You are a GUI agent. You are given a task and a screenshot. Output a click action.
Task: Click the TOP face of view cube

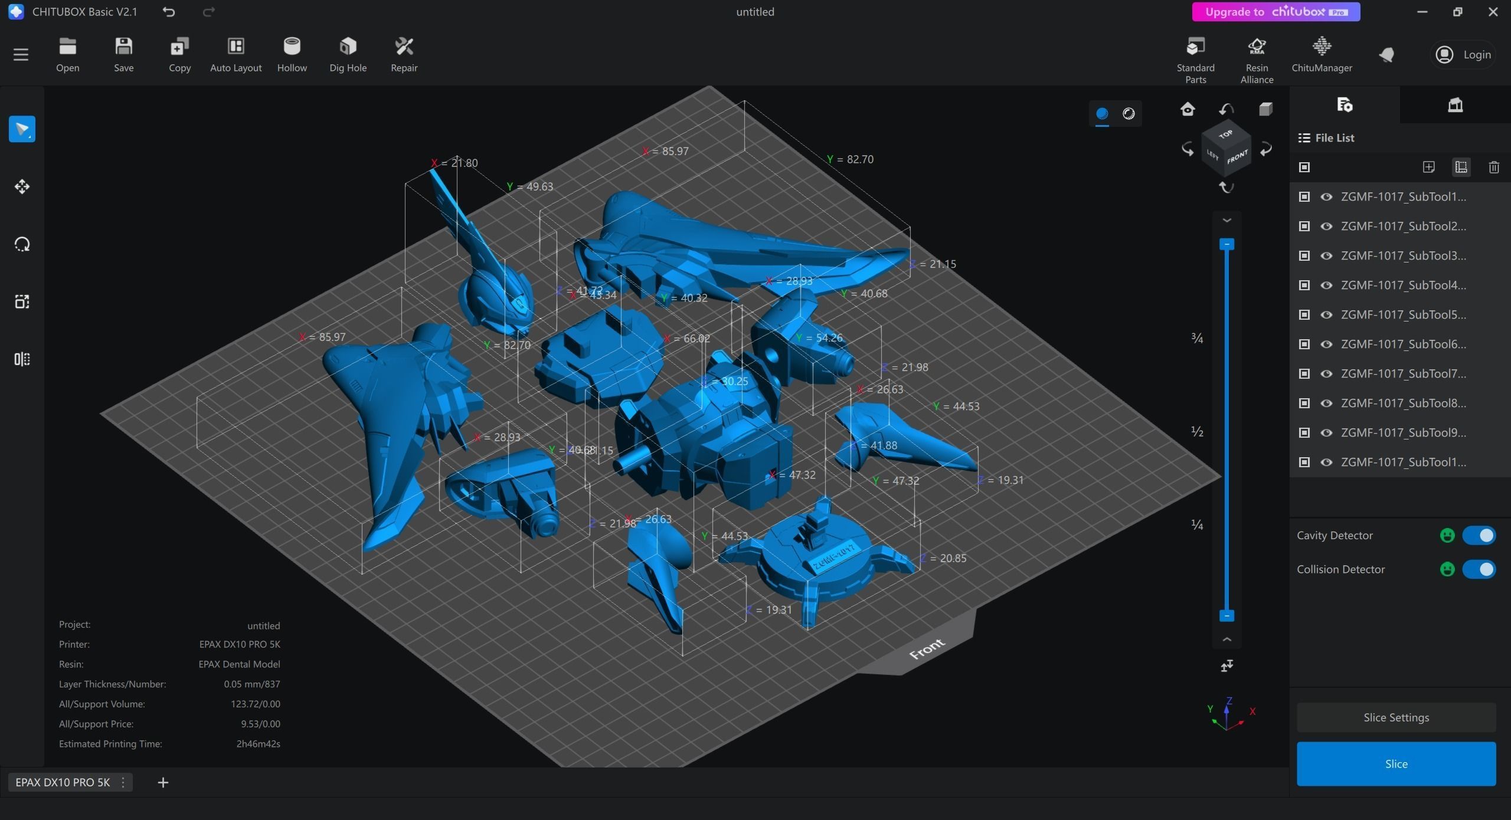1226,135
